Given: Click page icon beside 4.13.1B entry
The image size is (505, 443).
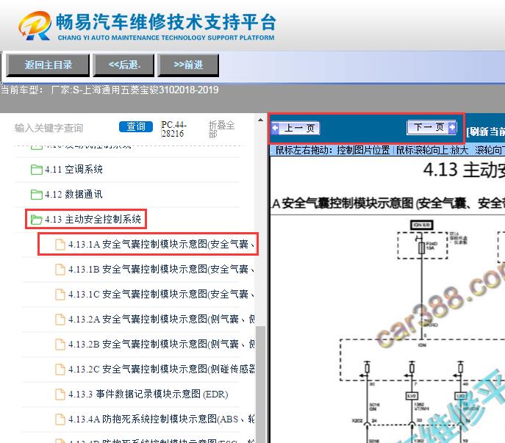Looking at the screenshot, I should tap(60, 270).
